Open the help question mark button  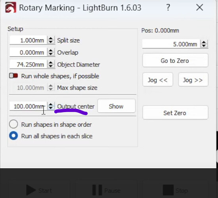click(x=168, y=8)
